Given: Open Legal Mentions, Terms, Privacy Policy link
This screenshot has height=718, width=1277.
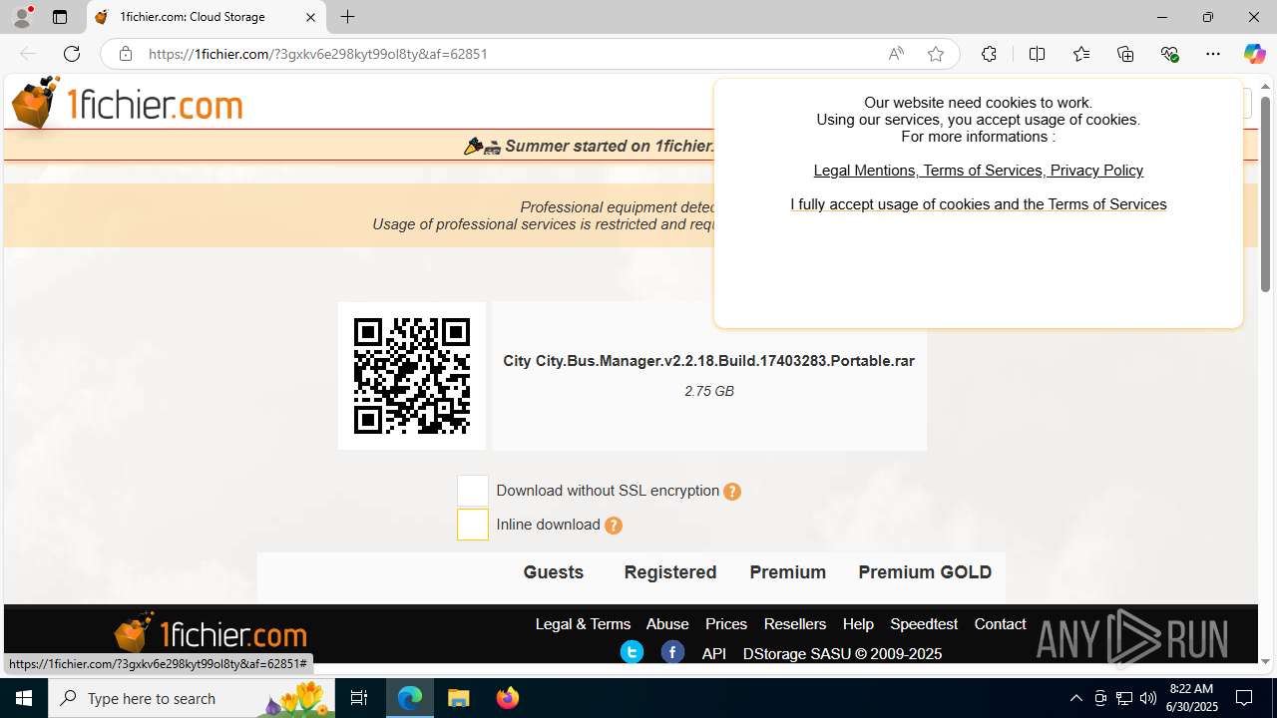Looking at the screenshot, I should [x=978, y=171].
